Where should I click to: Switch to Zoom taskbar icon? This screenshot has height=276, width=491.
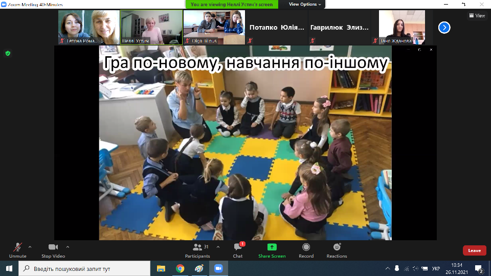(x=218, y=268)
